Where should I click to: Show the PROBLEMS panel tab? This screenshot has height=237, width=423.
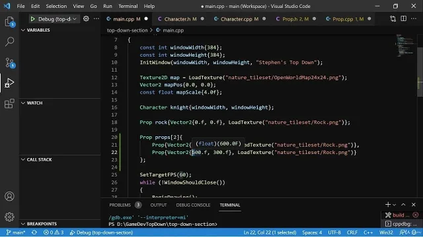(125, 205)
